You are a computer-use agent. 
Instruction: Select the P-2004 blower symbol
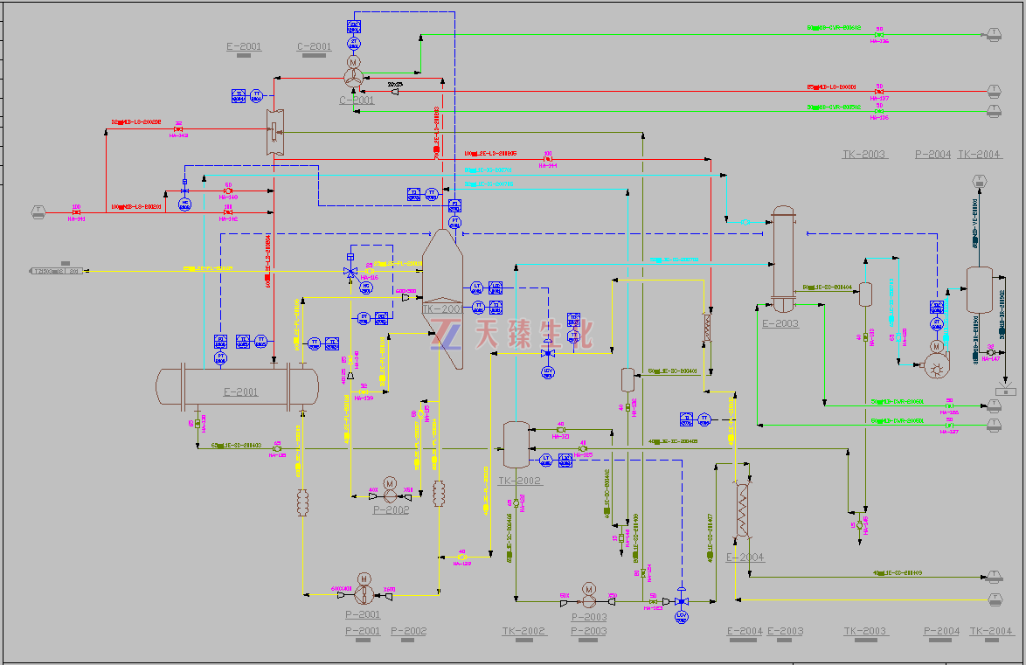(936, 365)
